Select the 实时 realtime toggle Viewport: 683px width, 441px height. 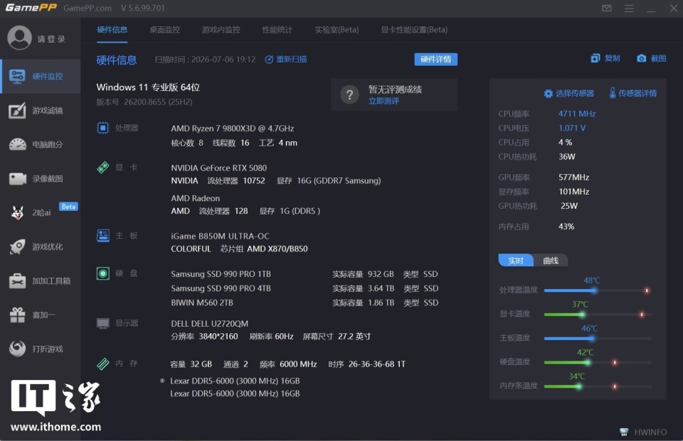pos(516,260)
